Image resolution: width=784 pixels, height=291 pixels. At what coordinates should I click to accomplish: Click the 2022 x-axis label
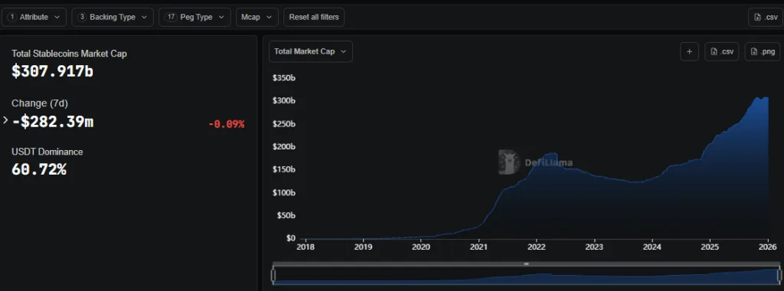tap(536, 247)
